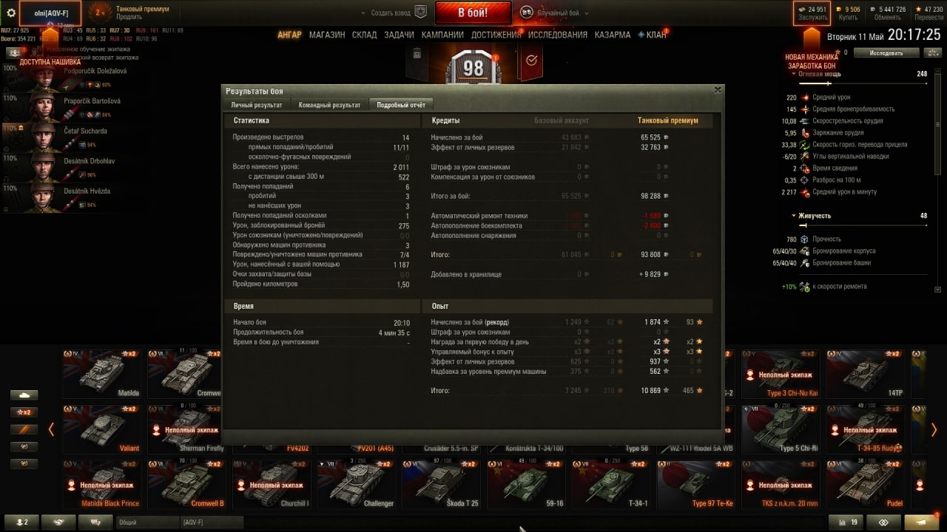
Task: Toggle the x2 first-victory bonus filter
Action: pyautogui.click(x=24, y=412)
